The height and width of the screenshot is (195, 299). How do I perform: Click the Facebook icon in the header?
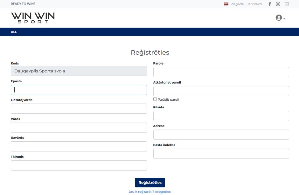(270, 4)
